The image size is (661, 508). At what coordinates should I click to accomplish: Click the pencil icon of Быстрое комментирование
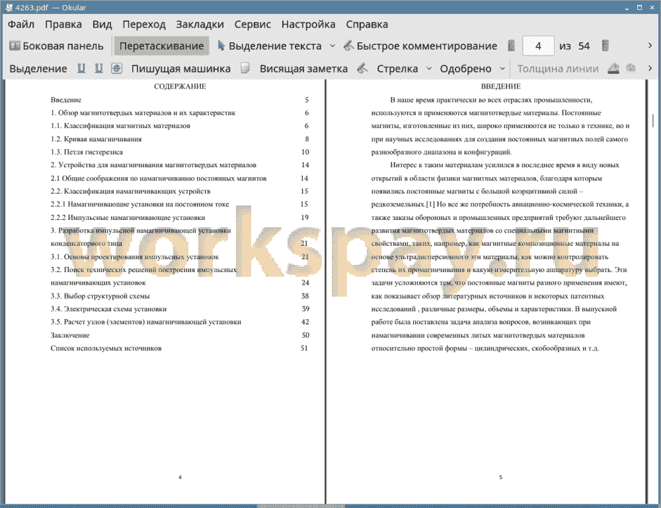coord(348,46)
